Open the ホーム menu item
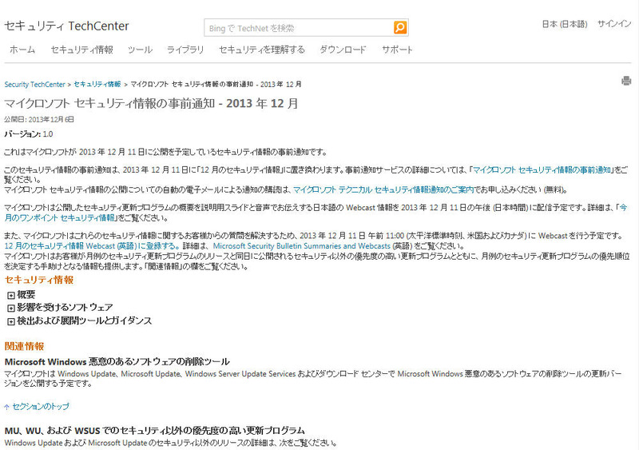 (x=22, y=50)
